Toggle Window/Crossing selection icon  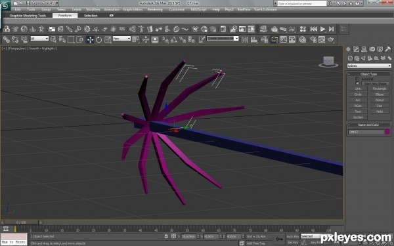pyautogui.click(x=79, y=39)
